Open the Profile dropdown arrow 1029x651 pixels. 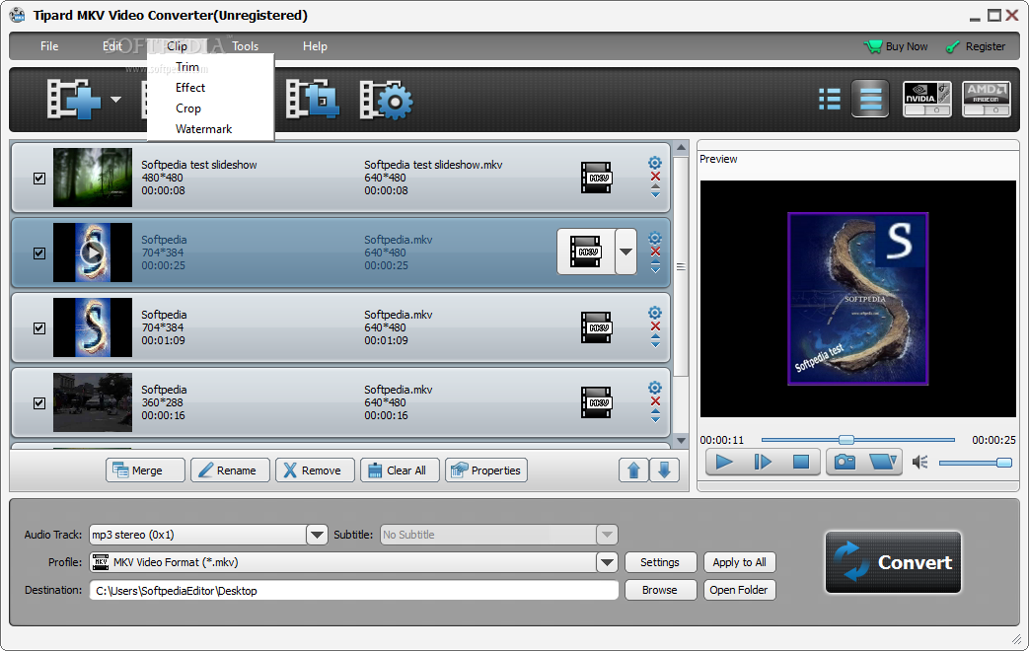tap(607, 562)
